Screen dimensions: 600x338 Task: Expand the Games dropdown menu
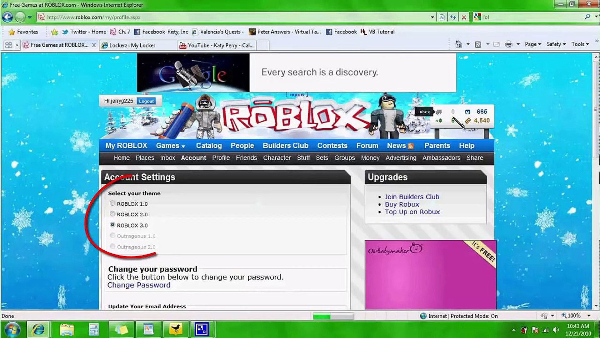171,145
